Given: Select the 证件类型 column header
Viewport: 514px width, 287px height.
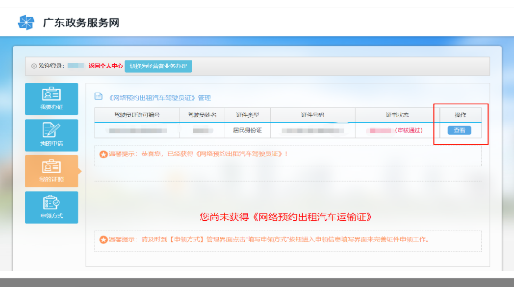Looking at the screenshot, I should pyautogui.click(x=247, y=115).
